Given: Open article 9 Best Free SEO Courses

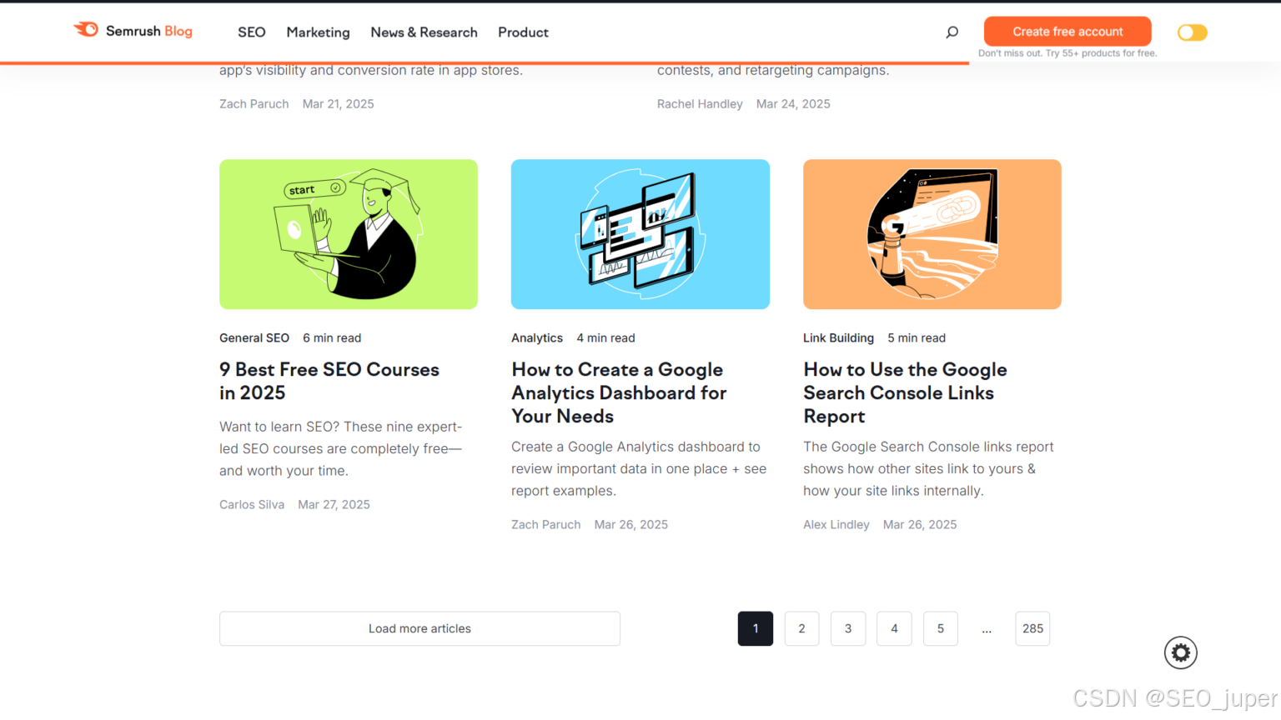Looking at the screenshot, I should (x=329, y=381).
